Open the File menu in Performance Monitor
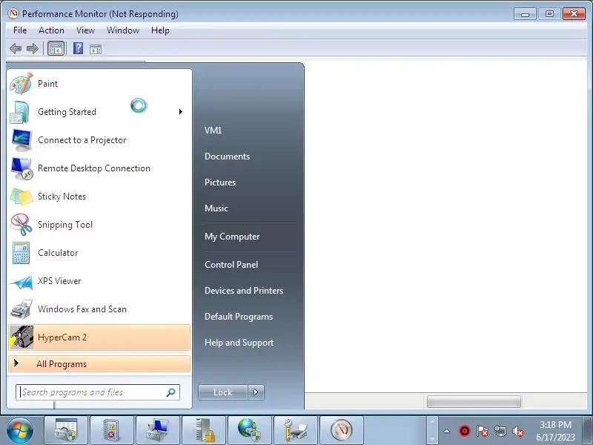 click(x=20, y=30)
